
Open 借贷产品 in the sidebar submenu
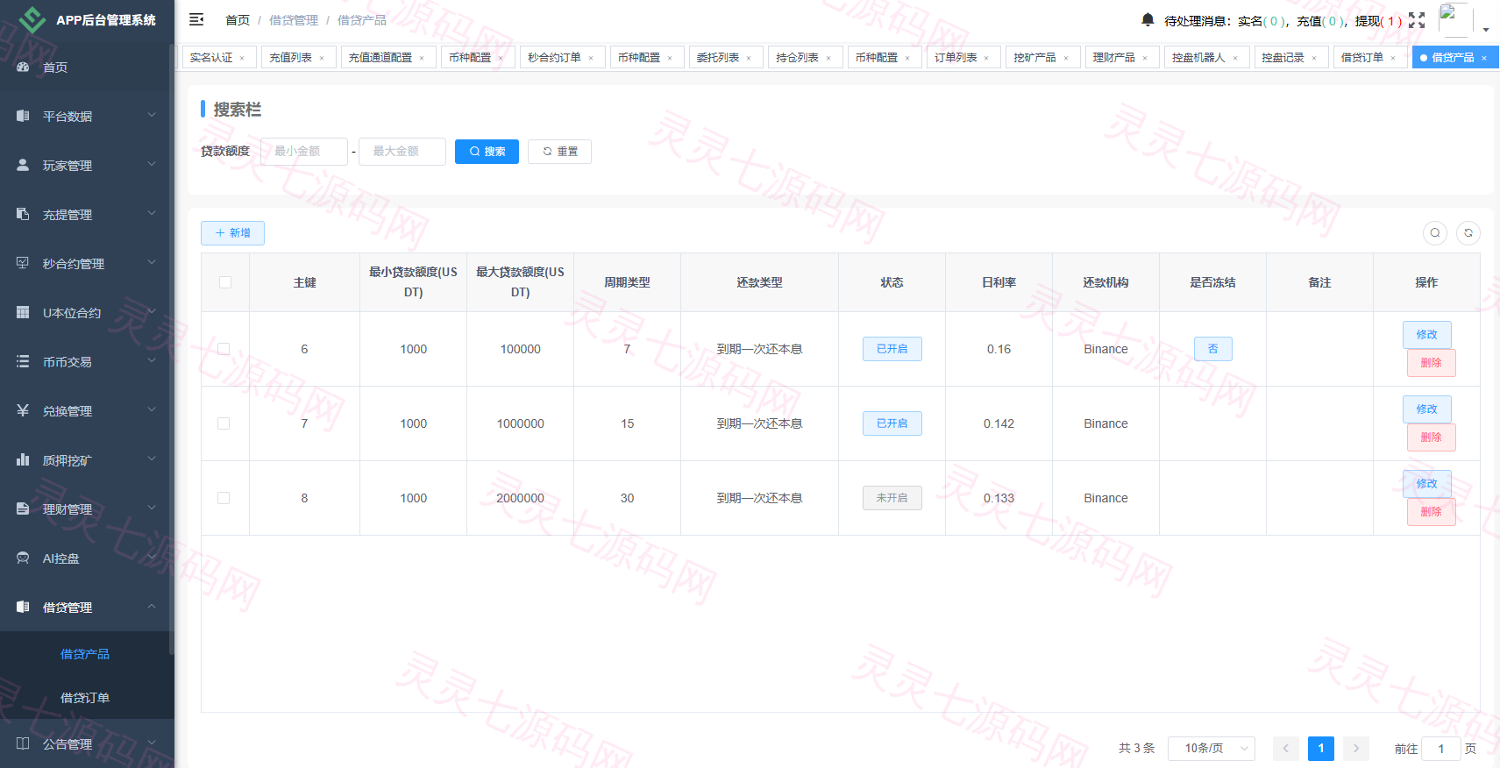[x=85, y=654]
